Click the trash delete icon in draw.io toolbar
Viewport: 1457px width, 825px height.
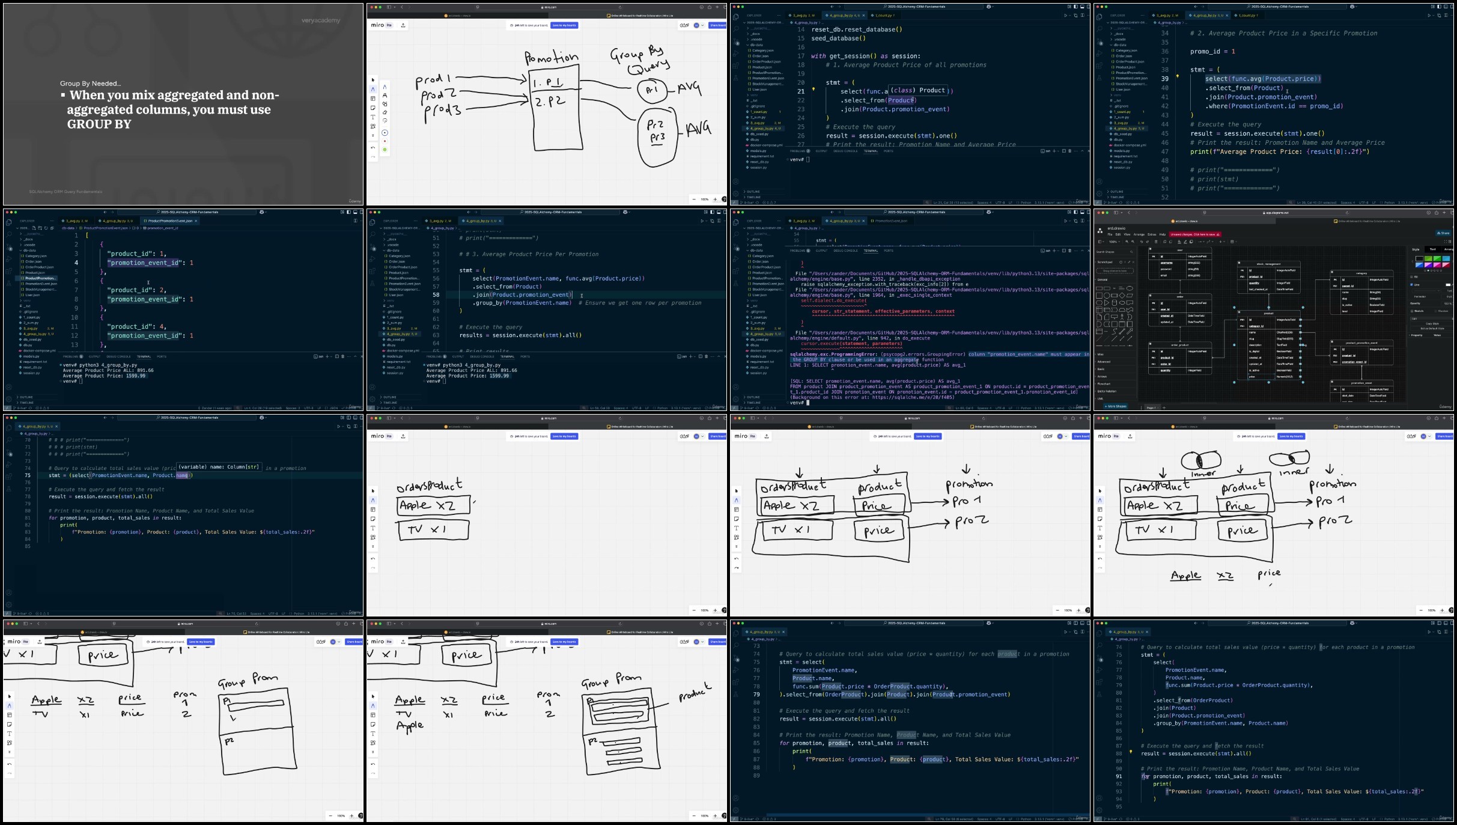tap(1156, 242)
